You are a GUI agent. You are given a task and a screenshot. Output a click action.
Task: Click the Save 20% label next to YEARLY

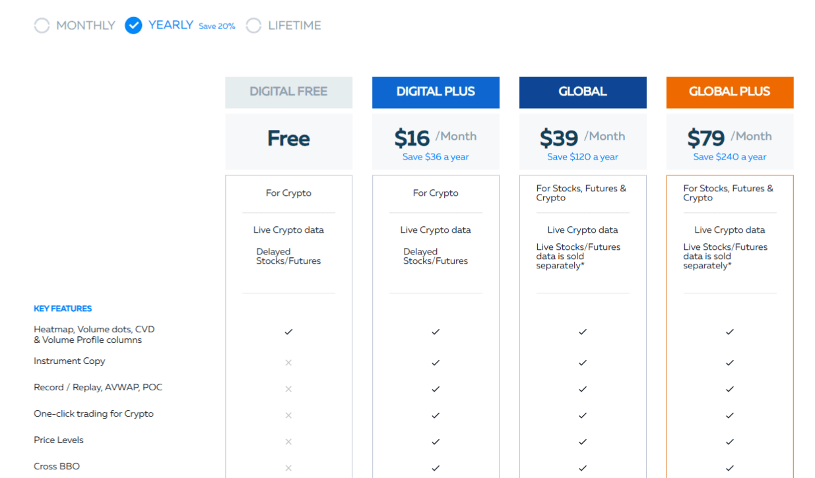tap(216, 26)
